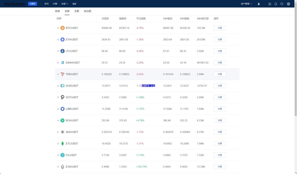This screenshot has width=297, height=174.
Task: Click 交易 button for ETH/USDT
Action: (220, 40)
